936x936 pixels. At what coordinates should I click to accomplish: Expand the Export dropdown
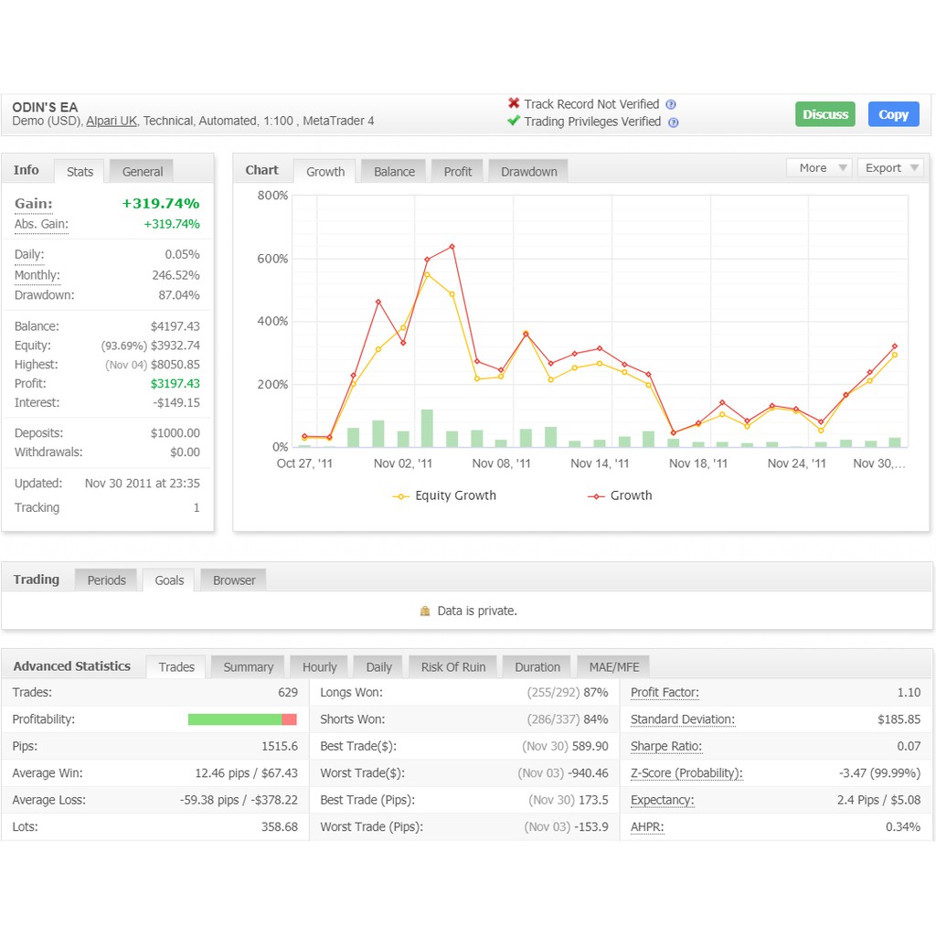(x=889, y=168)
